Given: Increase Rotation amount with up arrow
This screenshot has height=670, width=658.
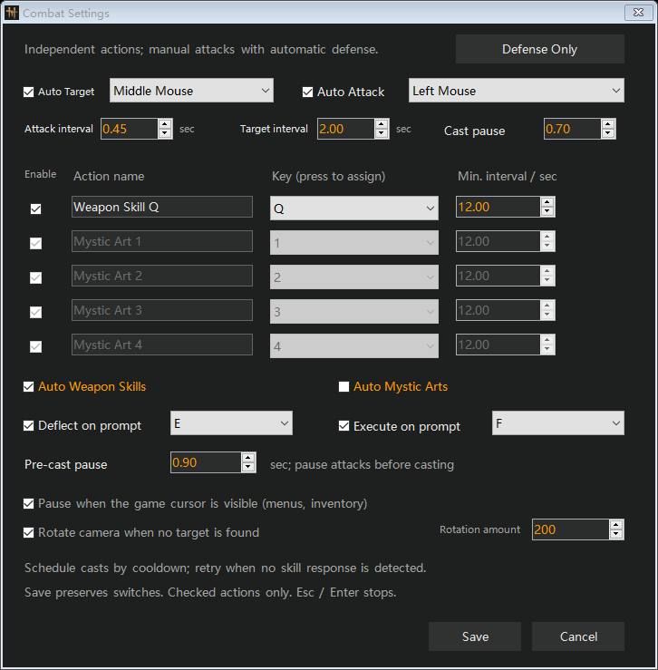Looking at the screenshot, I should pyautogui.click(x=616, y=525).
